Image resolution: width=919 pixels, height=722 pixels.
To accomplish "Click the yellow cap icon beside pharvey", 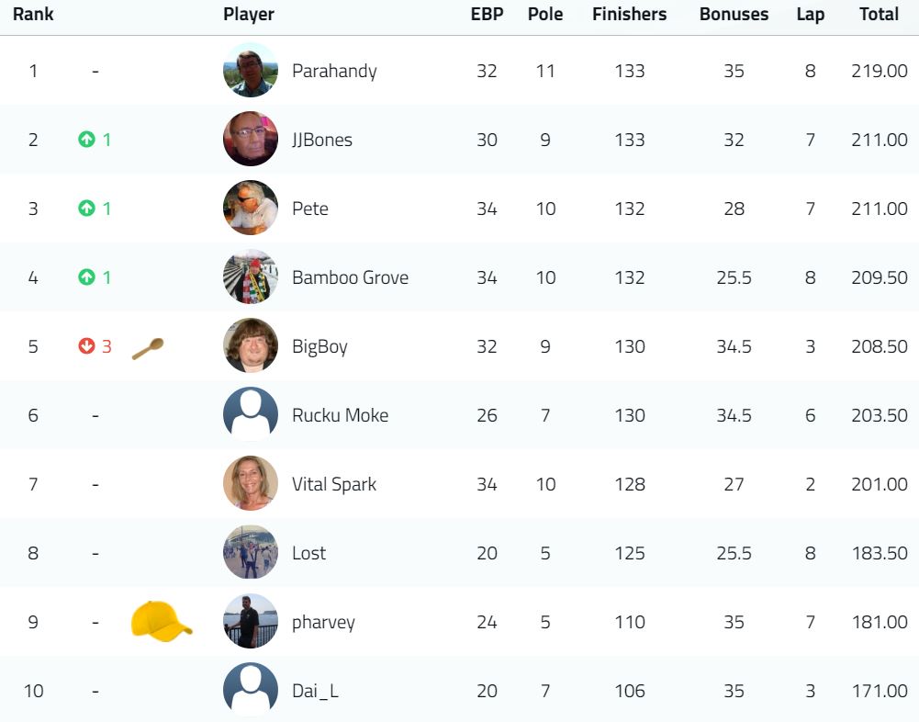I will click(162, 621).
